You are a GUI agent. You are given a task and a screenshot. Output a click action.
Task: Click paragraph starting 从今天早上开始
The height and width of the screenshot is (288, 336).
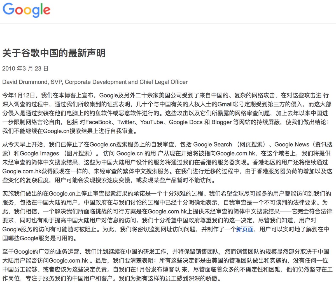pos(167,162)
